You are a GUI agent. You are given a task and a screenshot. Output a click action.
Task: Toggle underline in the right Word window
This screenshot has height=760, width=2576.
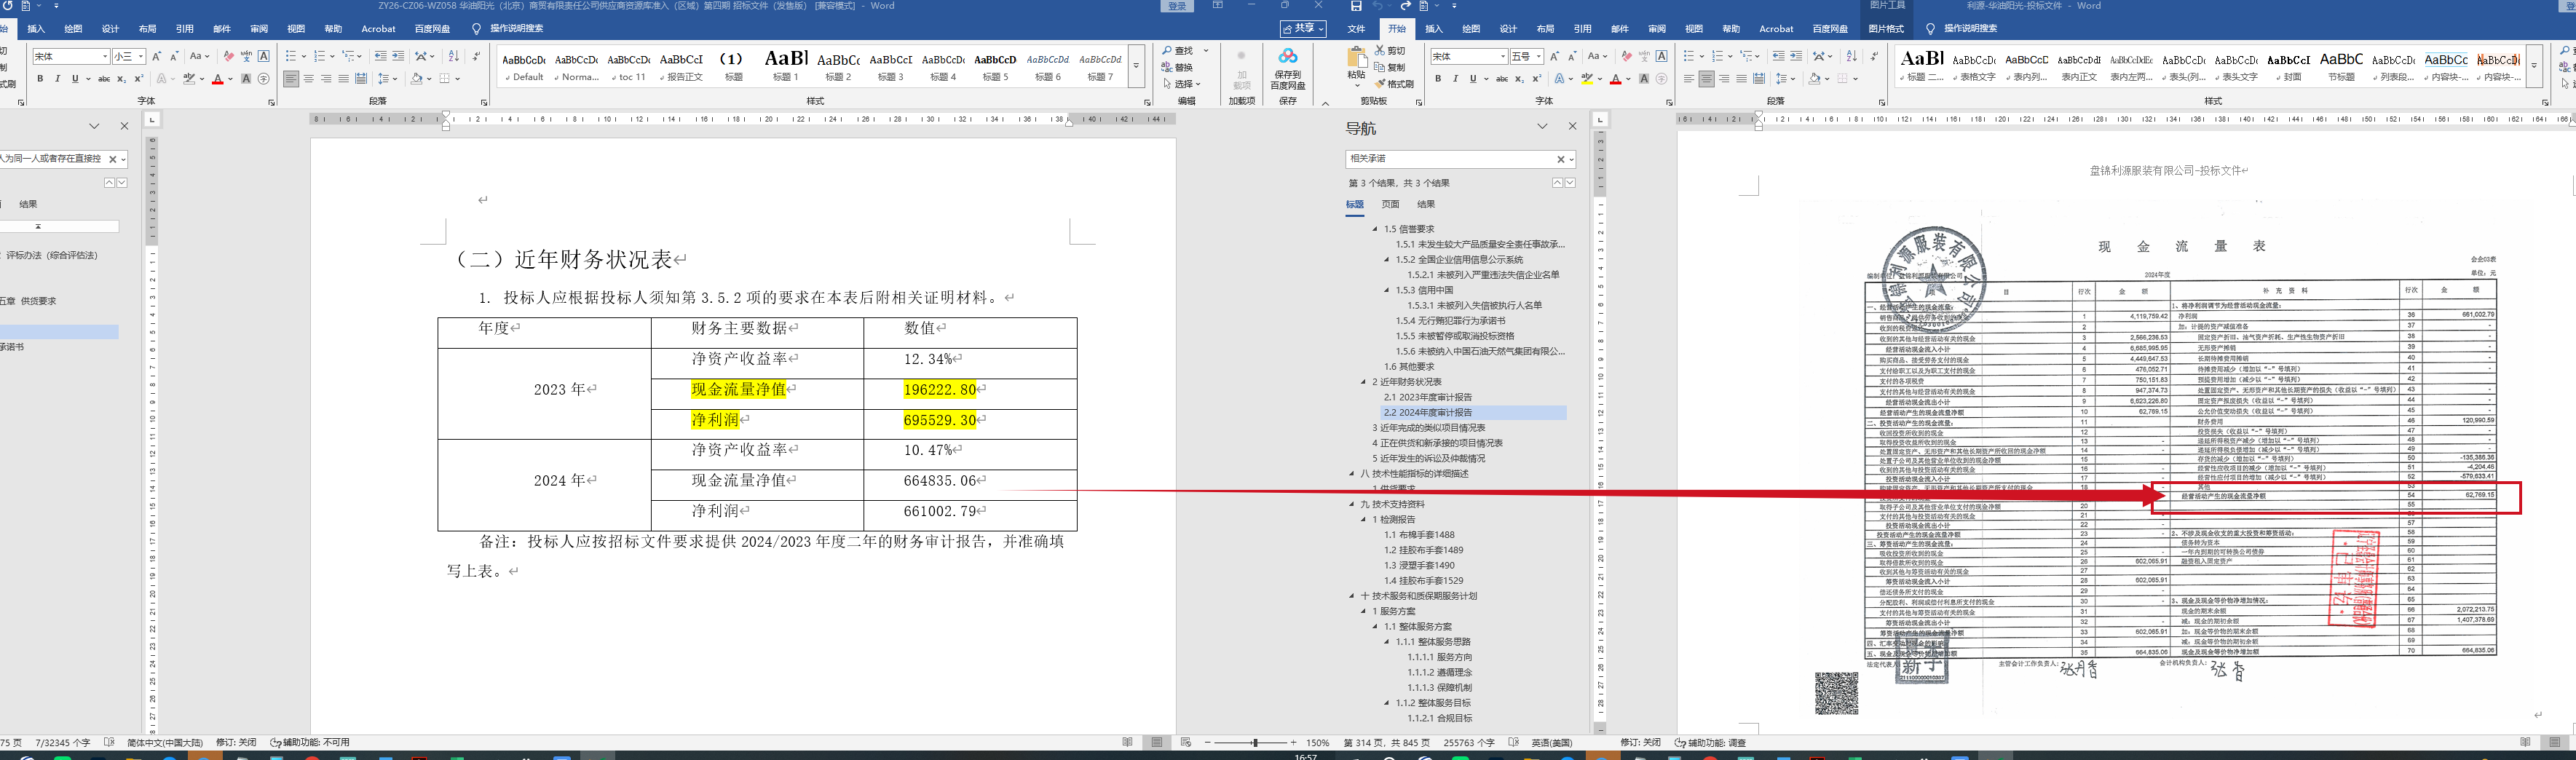click(1473, 79)
